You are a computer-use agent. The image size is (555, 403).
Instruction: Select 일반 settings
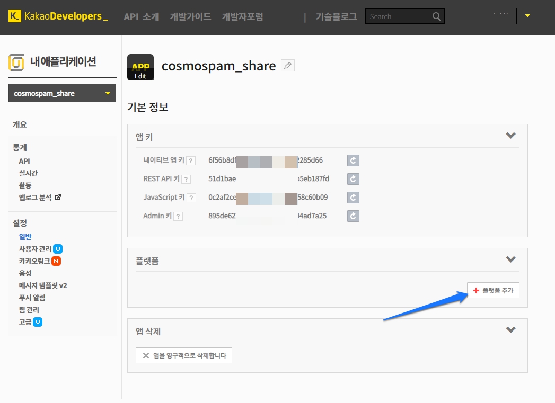point(25,237)
